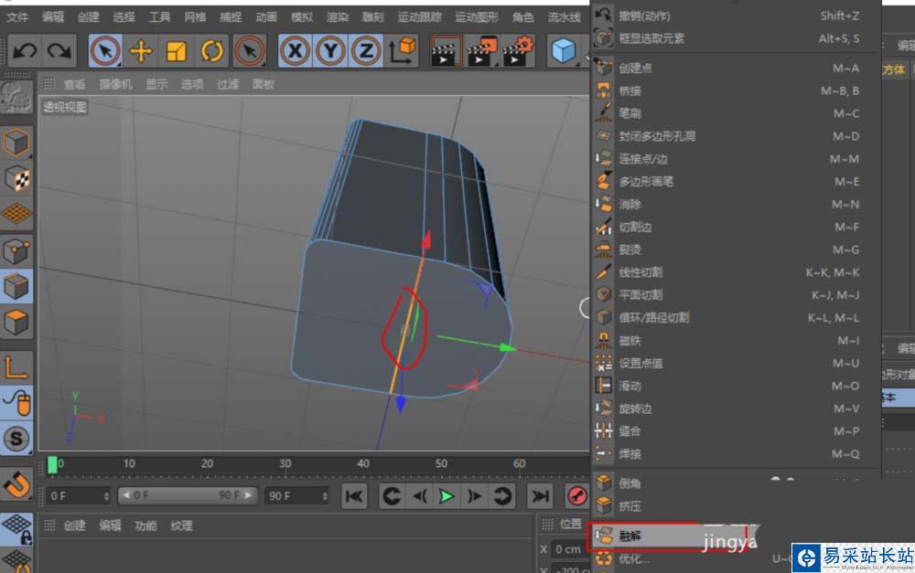Open material manager 功能 menu
Screen dimensions: 915x573
click(145, 525)
